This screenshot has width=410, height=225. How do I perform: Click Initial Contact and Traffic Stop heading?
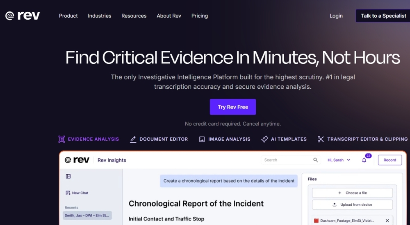point(166,219)
